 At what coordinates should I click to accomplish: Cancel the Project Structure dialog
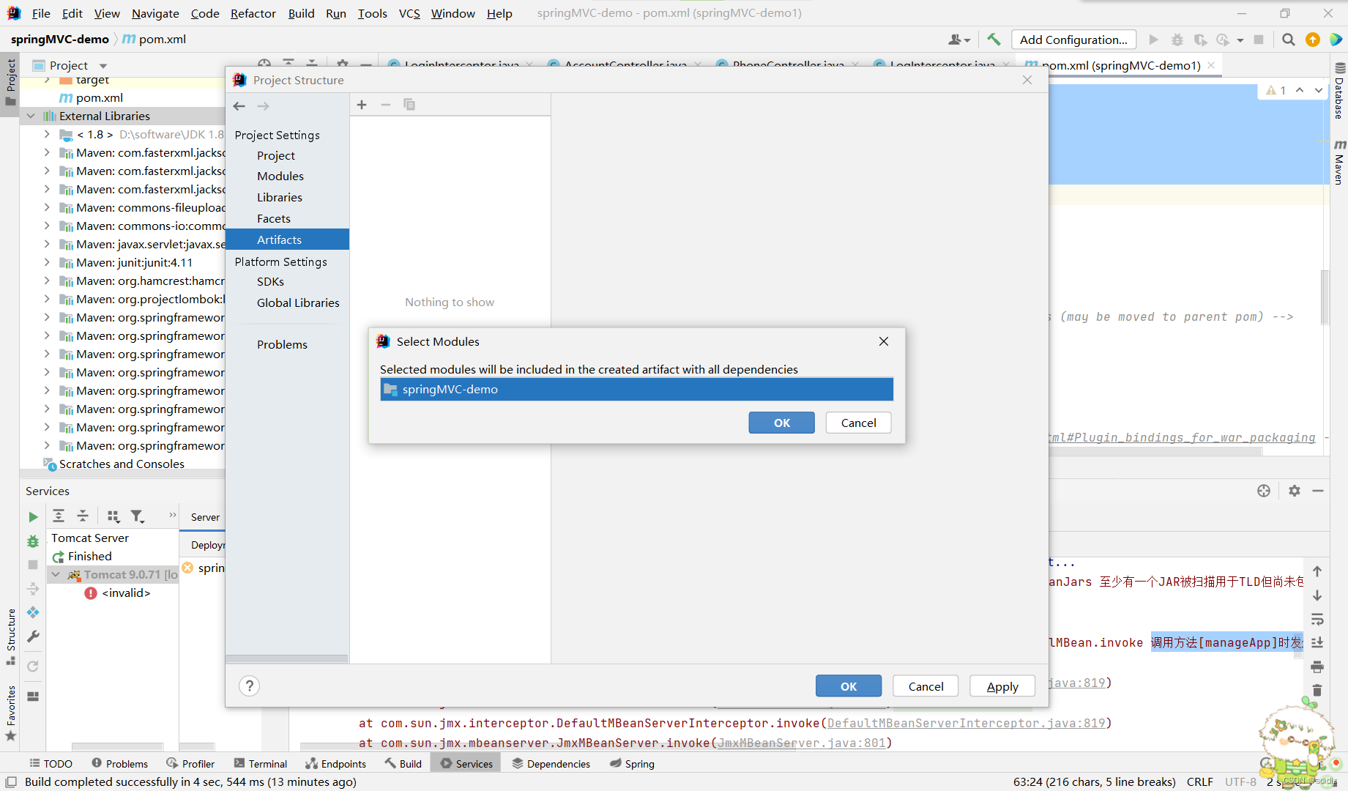click(926, 686)
